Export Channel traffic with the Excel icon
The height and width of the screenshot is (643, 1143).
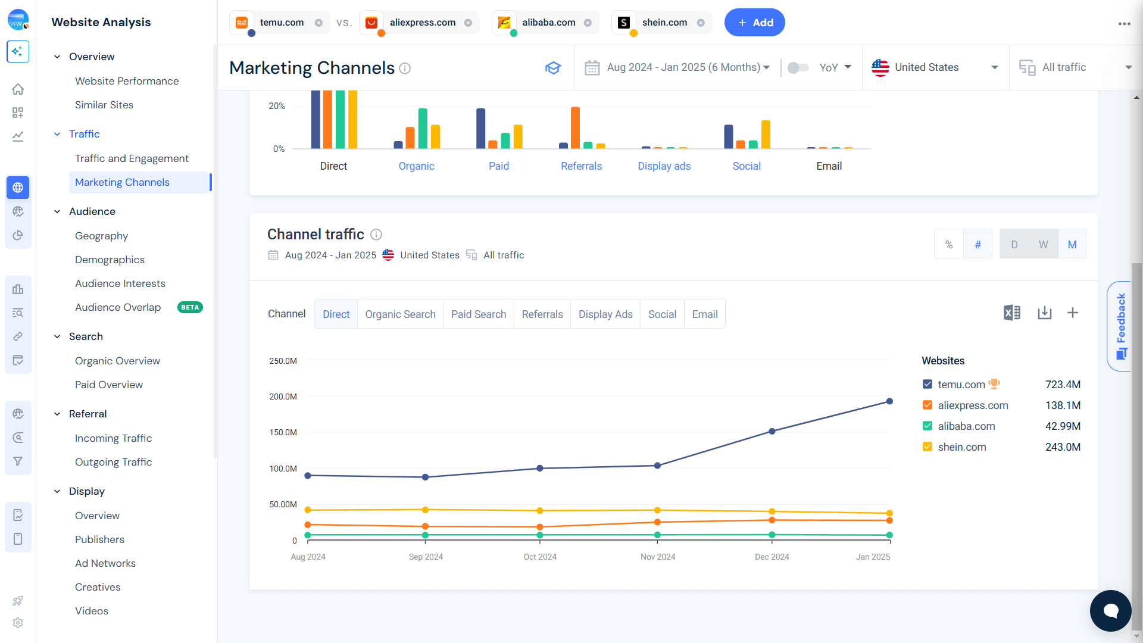(x=1011, y=313)
